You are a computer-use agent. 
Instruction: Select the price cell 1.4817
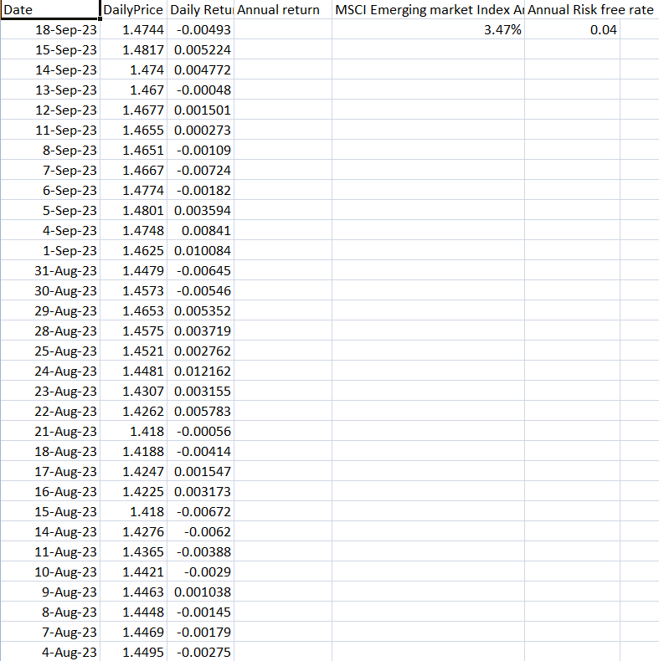pos(133,49)
